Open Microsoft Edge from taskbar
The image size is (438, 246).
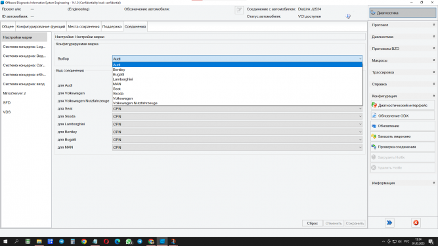pyautogui.click(x=118, y=241)
